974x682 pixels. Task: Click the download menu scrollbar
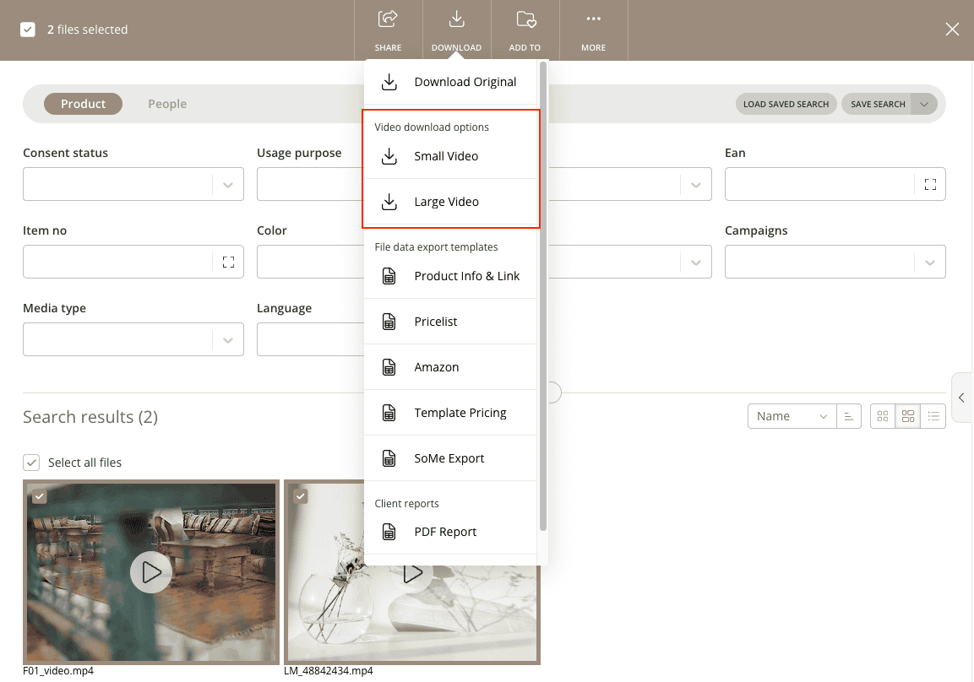tap(543, 296)
